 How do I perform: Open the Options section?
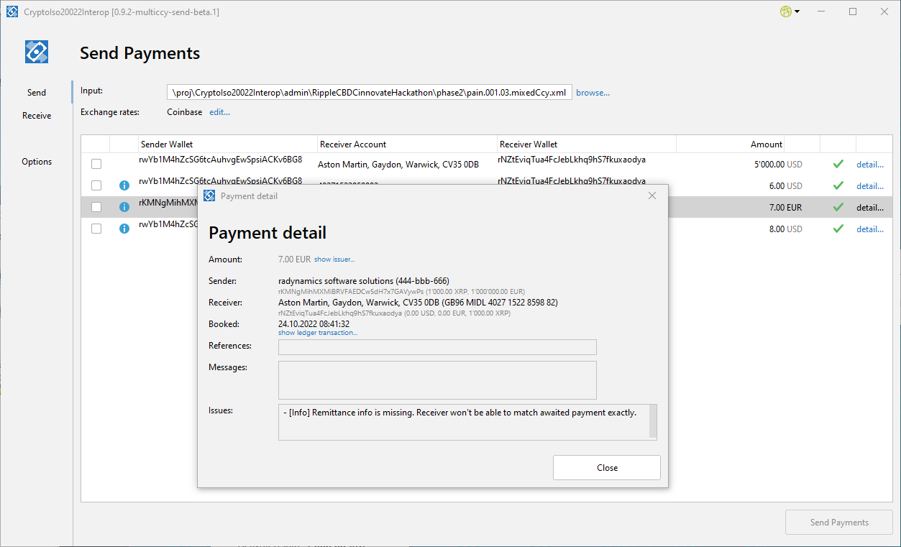click(37, 161)
